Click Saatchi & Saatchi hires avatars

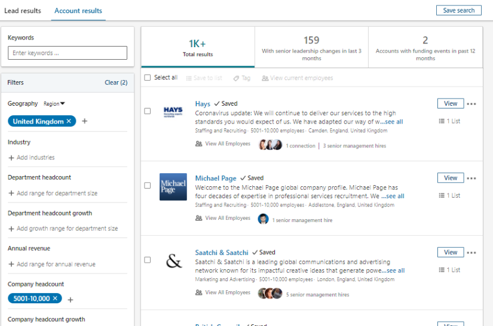[270, 293]
